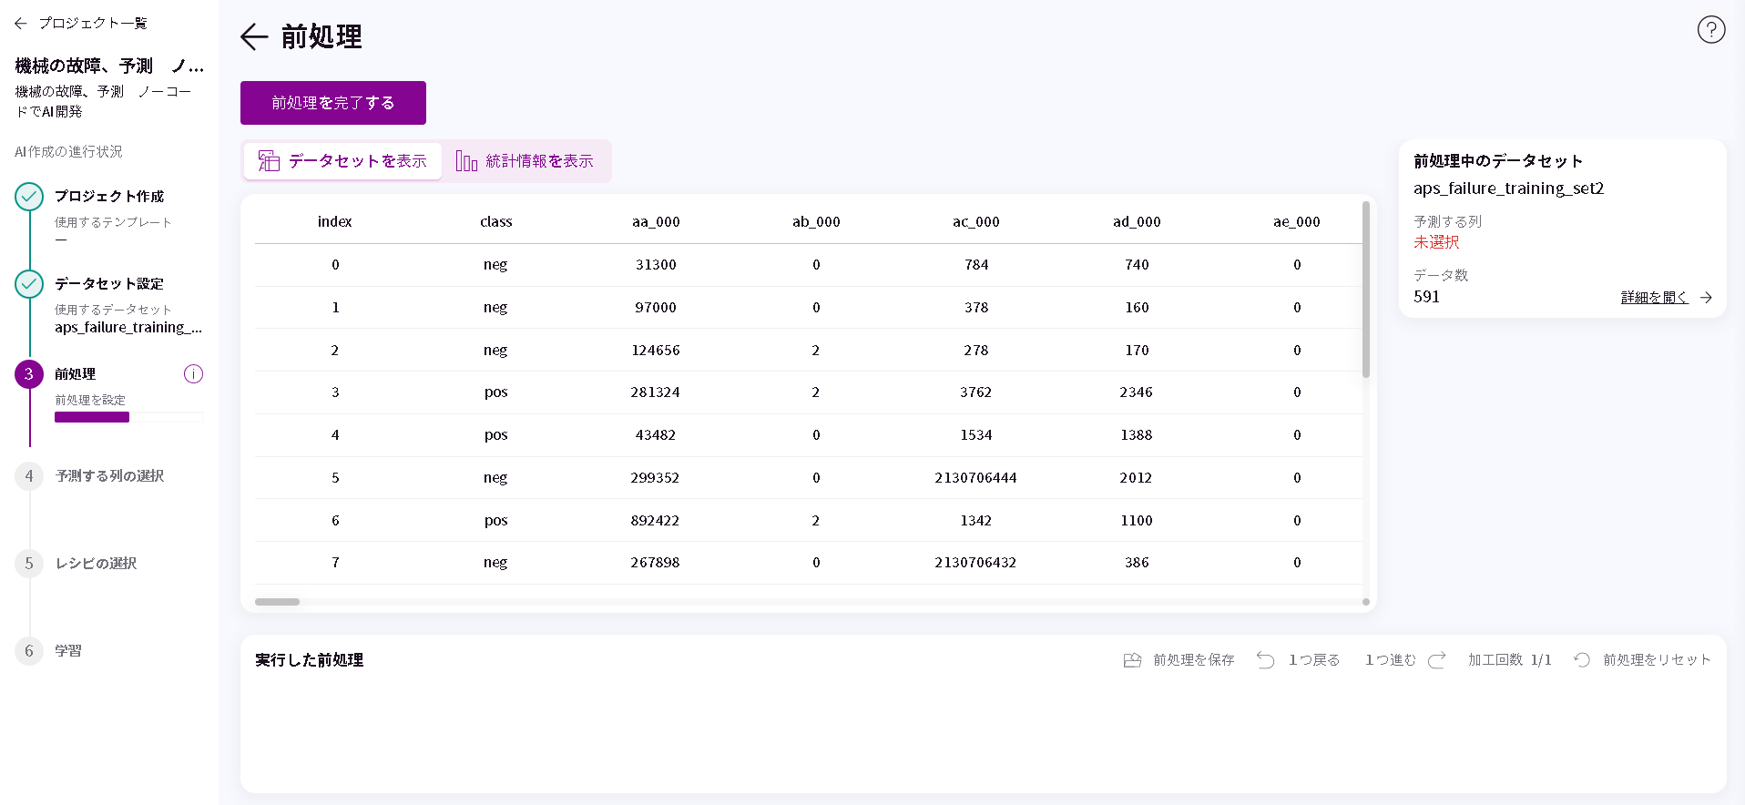1745x805 pixels.
Task: Click the info icon next to 前処理 step
Action: click(x=193, y=374)
